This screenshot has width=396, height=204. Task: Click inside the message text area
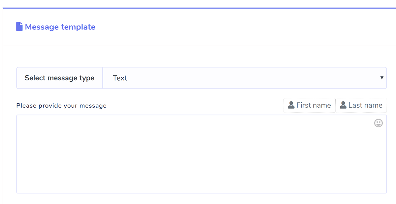[x=201, y=154]
